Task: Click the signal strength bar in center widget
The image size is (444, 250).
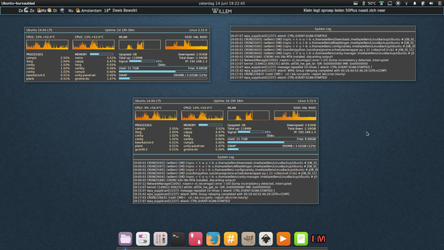Action: tap(250, 132)
